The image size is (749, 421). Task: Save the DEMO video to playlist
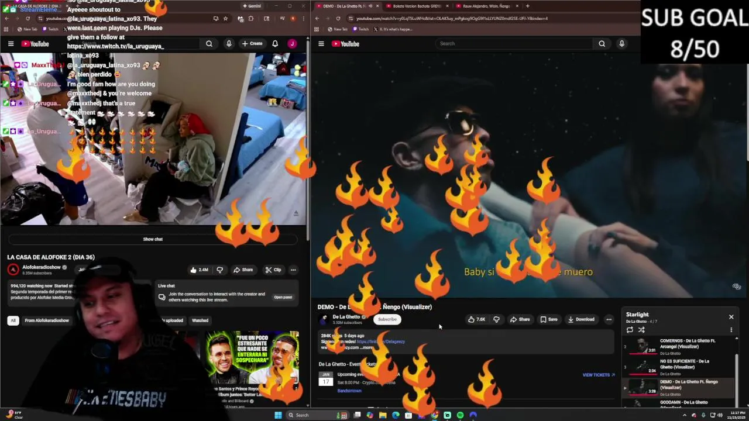point(548,319)
